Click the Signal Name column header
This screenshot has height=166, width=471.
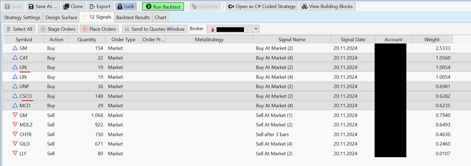click(x=292, y=39)
